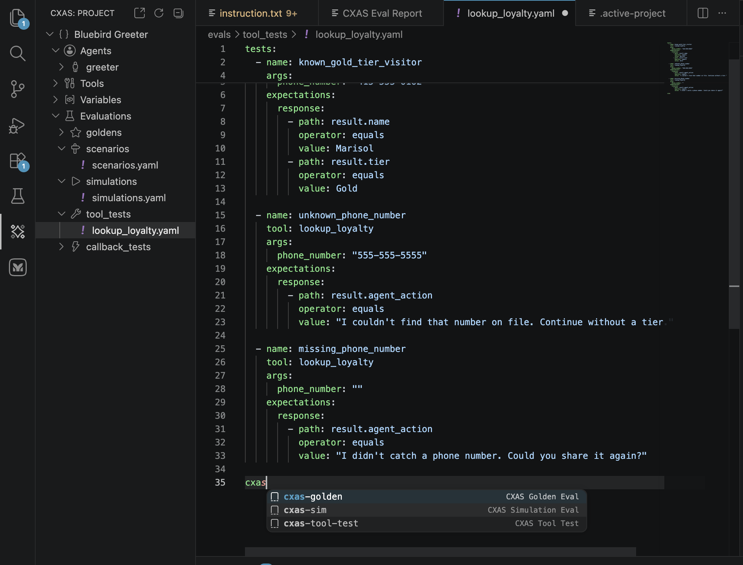The image size is (743, 565).
Task: Click the evals breadcrumb segment
Action: 219,35
